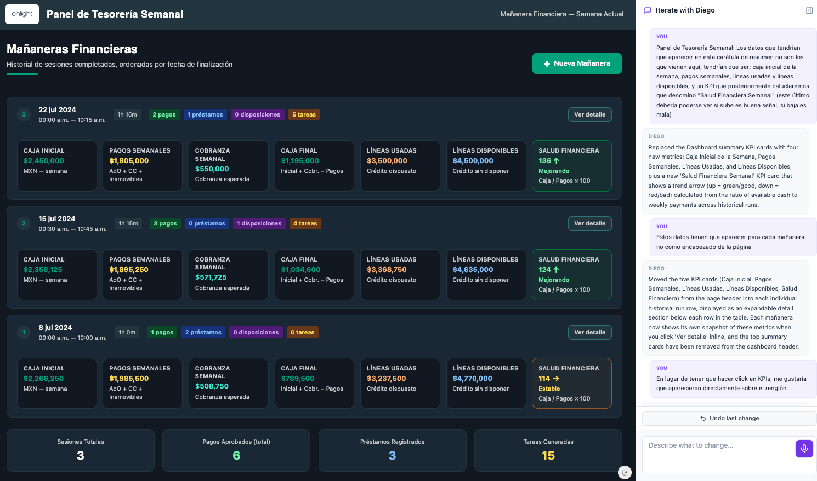Click Líneas Usadas $3,368,750 card
The image size is (817, 481).
(400, 275)
